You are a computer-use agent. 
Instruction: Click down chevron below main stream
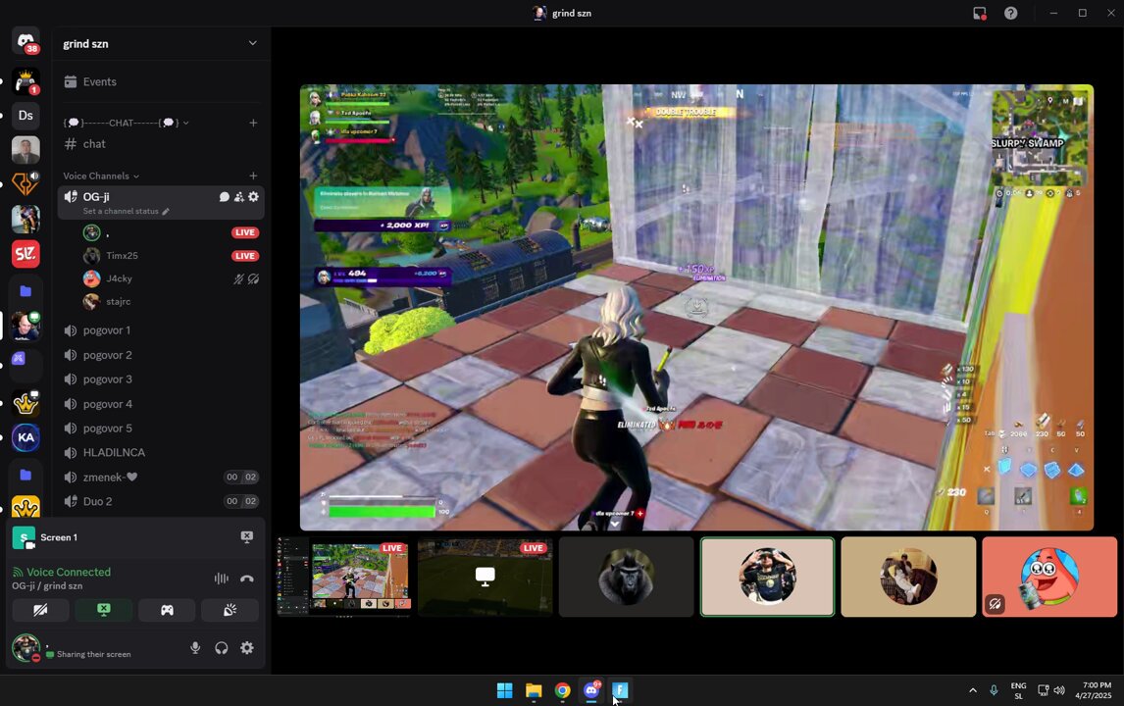coord(614,524)
